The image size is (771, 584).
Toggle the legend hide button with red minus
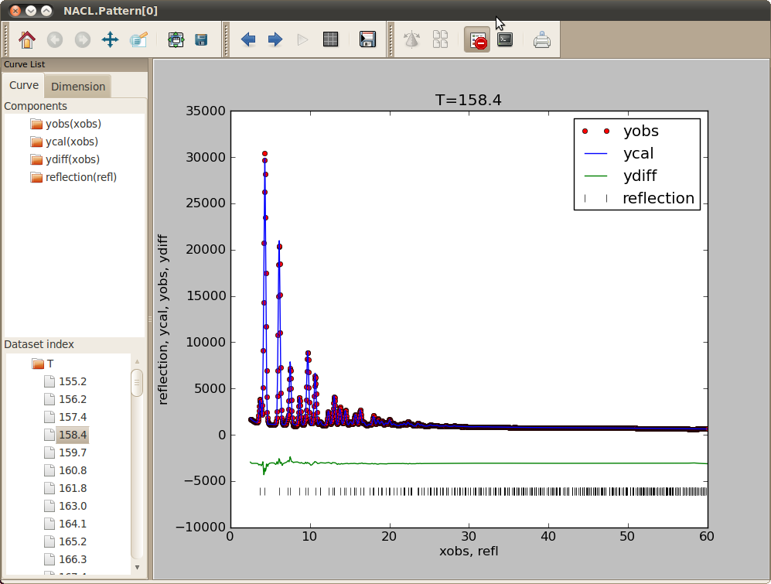point(477,40)
